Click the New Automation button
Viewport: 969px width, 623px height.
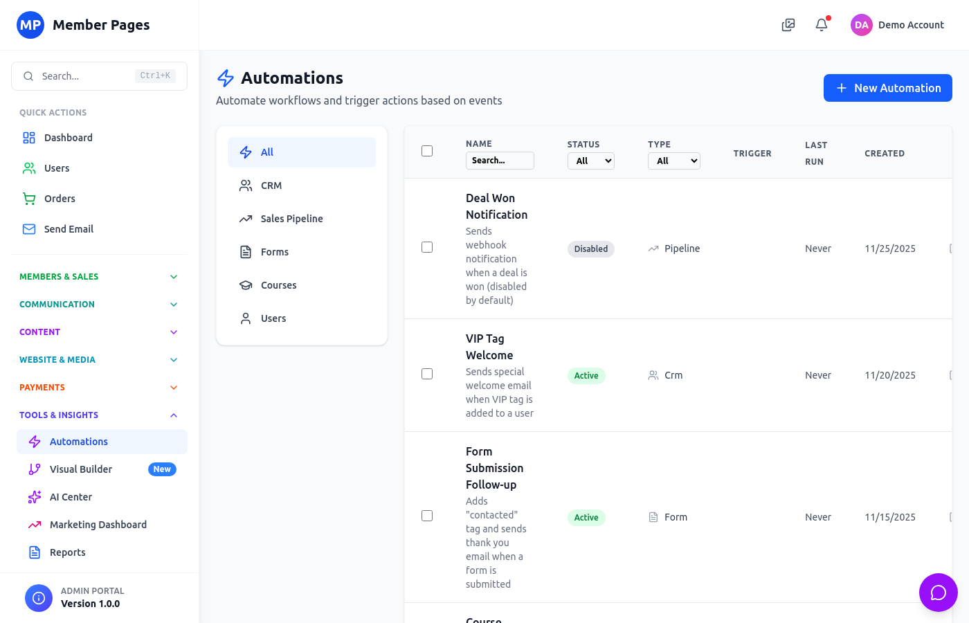887,88
